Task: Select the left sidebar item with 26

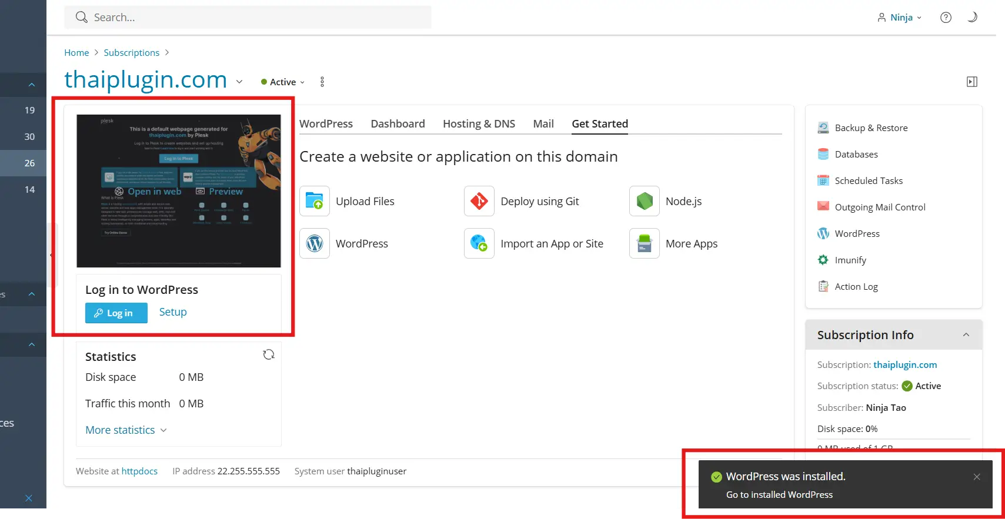Action: click(x=24, y=163)
